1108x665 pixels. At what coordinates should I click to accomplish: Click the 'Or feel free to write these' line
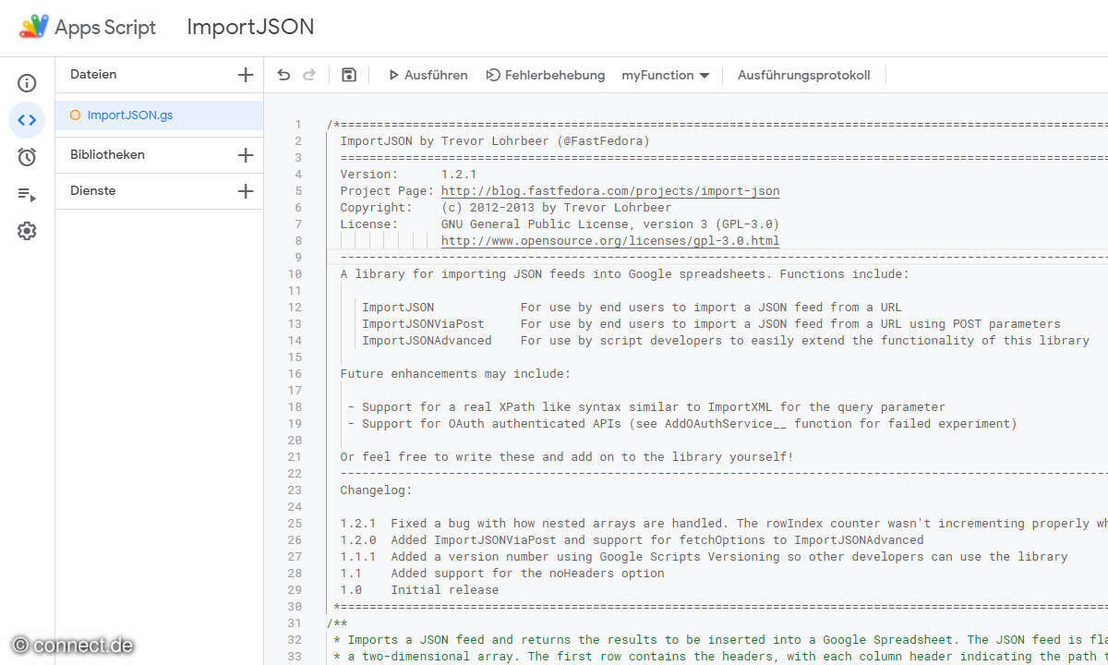pyautogui.click(x=567, y=457)
